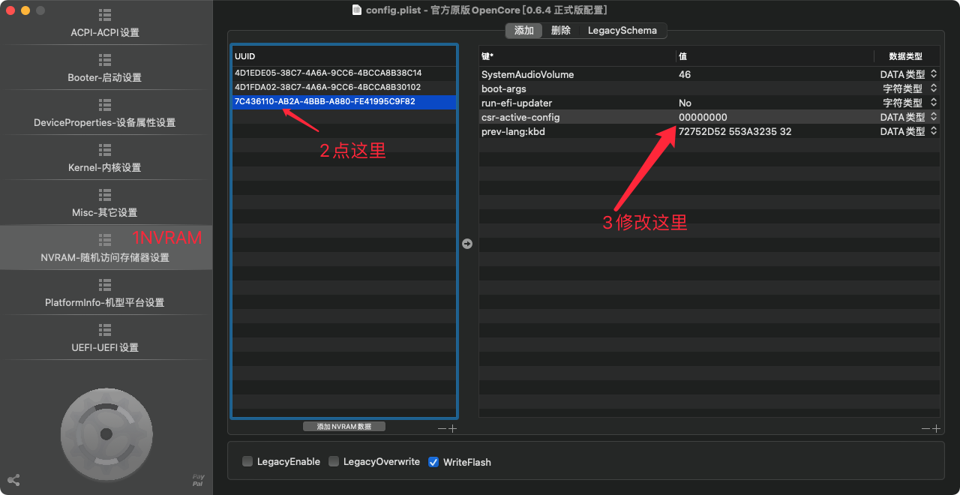Screen dimensions: 960x495
Task: Select the prev-lang:kbd key cell
Action: point(577,131)
